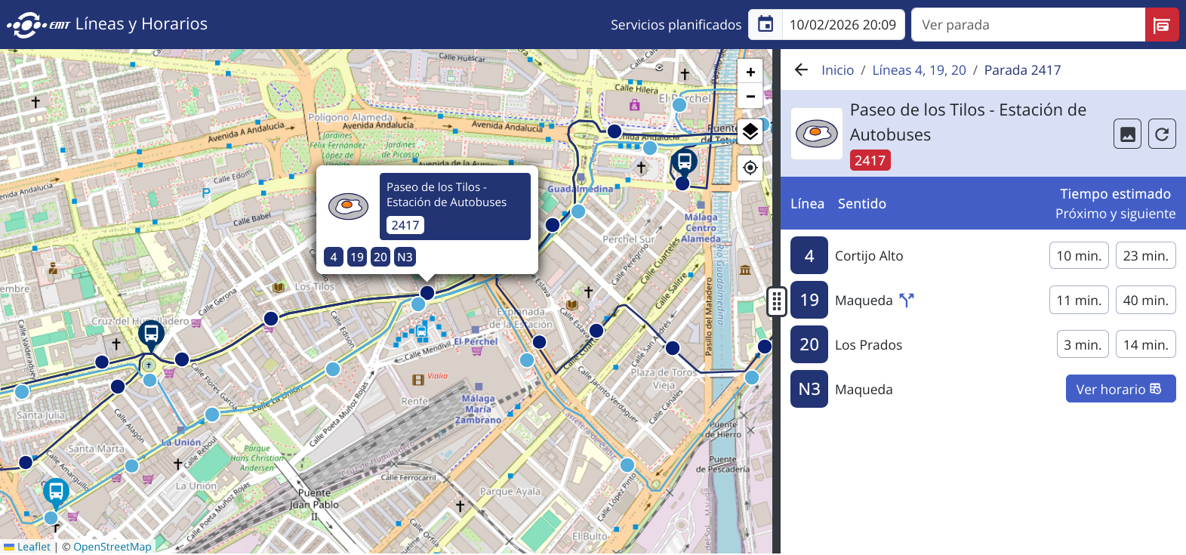Click the red stop search button
The width and height of the screenshot is (1186, 555).
click(1161, 25)
